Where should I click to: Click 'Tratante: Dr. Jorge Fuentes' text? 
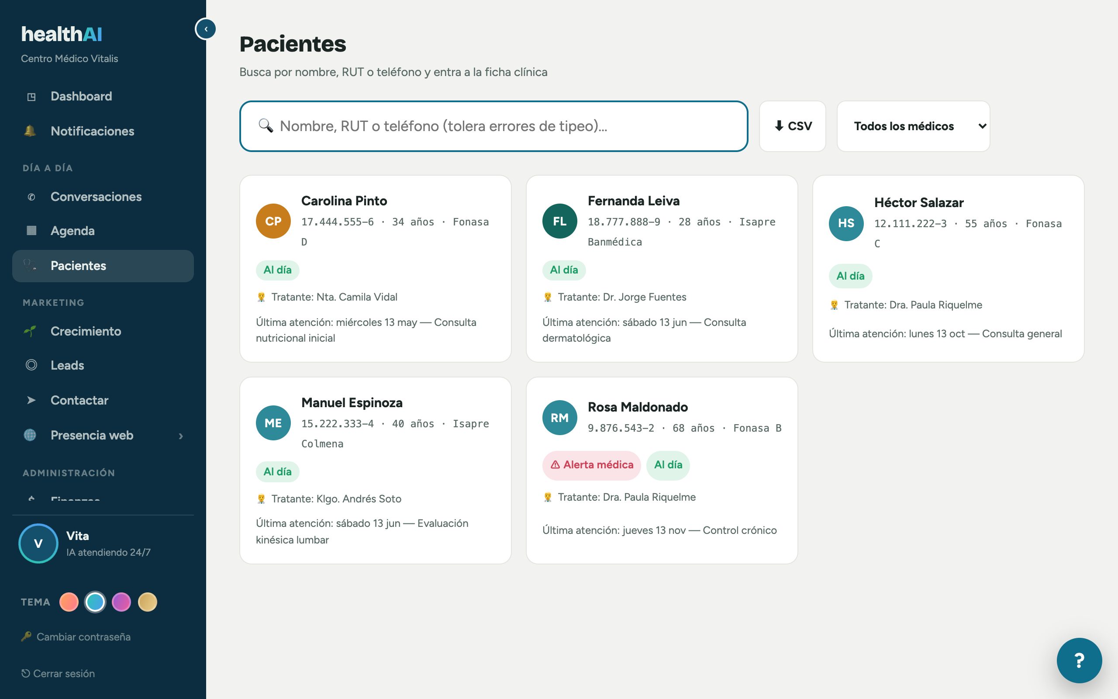pyautogui.click(x=622, y=297)
